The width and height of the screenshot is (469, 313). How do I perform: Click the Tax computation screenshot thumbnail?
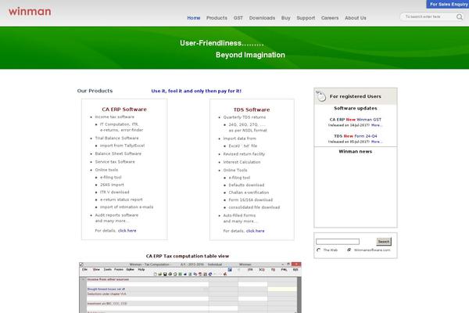coord(190,287)
